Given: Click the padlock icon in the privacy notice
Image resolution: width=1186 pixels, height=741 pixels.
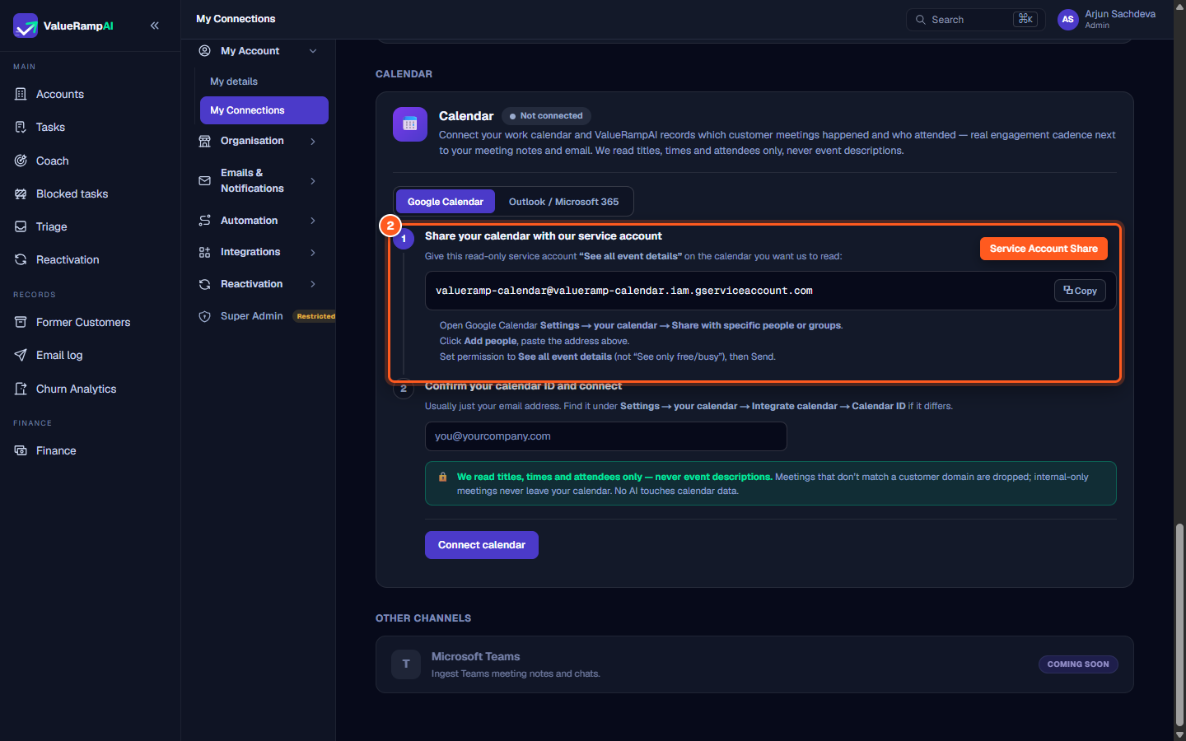Looking at the screenshot, I should pyautogui.click(x=442, y=477).
